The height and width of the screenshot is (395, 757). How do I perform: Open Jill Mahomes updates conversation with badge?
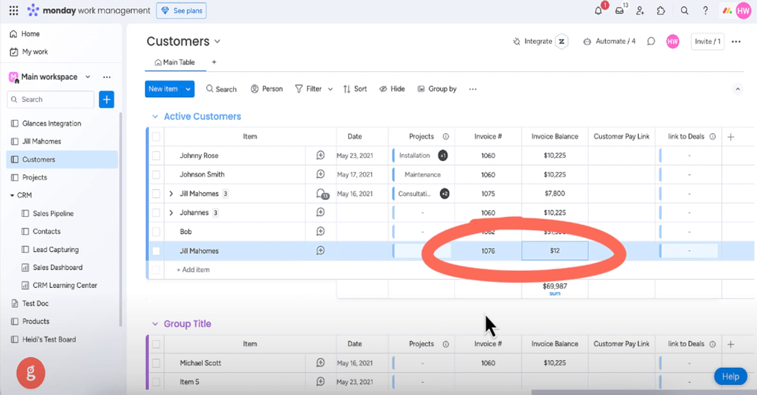coord(322,194)
